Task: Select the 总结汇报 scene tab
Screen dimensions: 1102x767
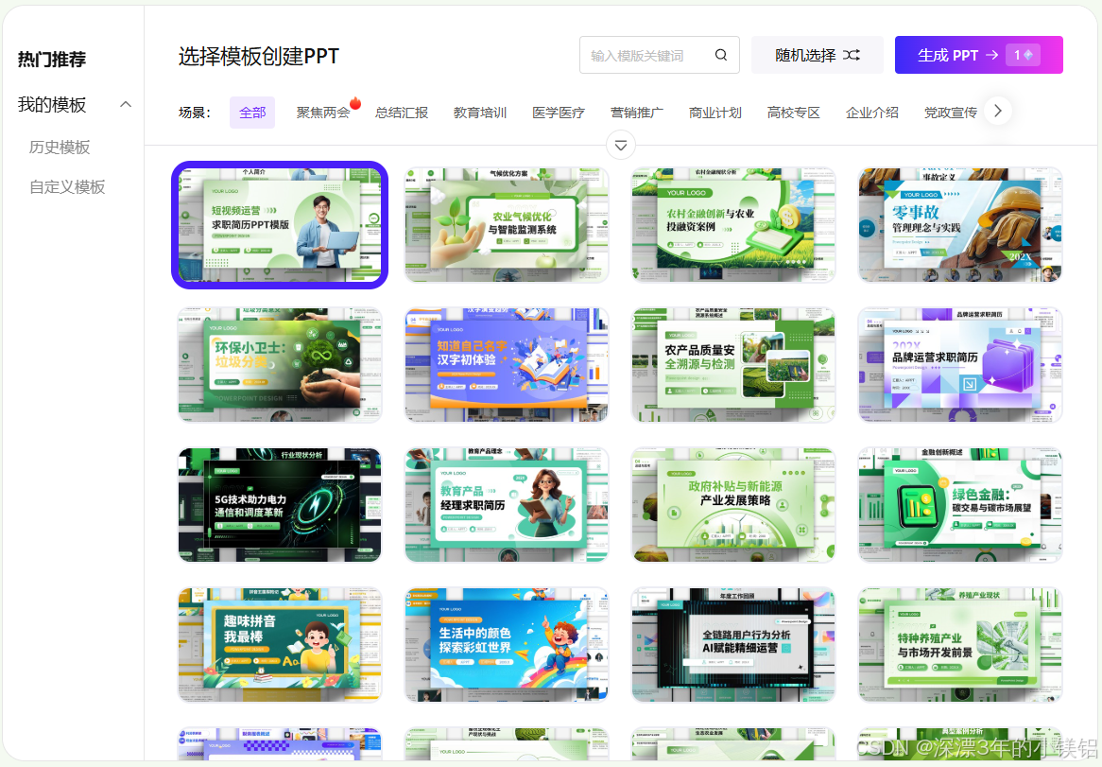Action: (x=402, y=113)
